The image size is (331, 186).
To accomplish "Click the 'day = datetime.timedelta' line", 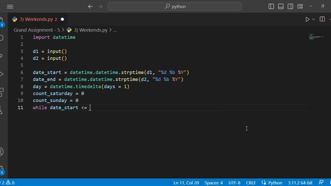I will (x=81, y=86).
